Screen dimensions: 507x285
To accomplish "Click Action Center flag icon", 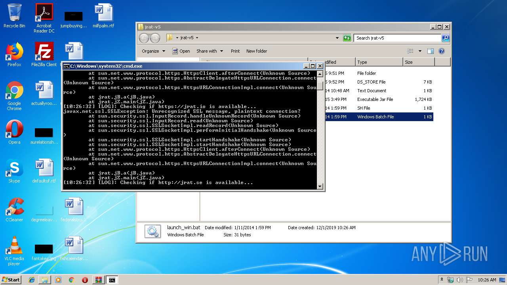I will pos(469,280).
